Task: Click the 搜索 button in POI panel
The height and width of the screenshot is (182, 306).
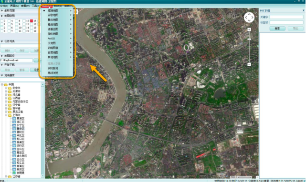Action: (277, 29)
